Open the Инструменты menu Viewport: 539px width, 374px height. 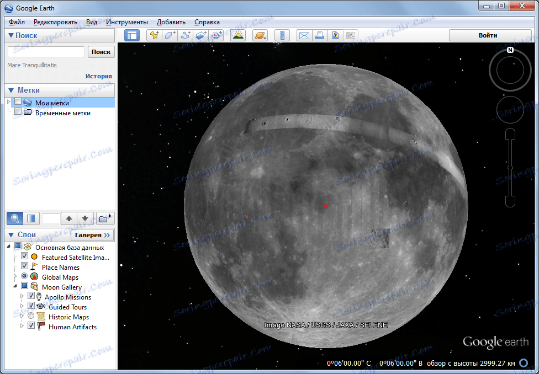point(127,22)
